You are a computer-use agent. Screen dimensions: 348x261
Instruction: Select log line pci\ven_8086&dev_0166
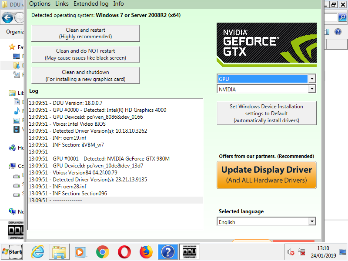pos(115,117)
